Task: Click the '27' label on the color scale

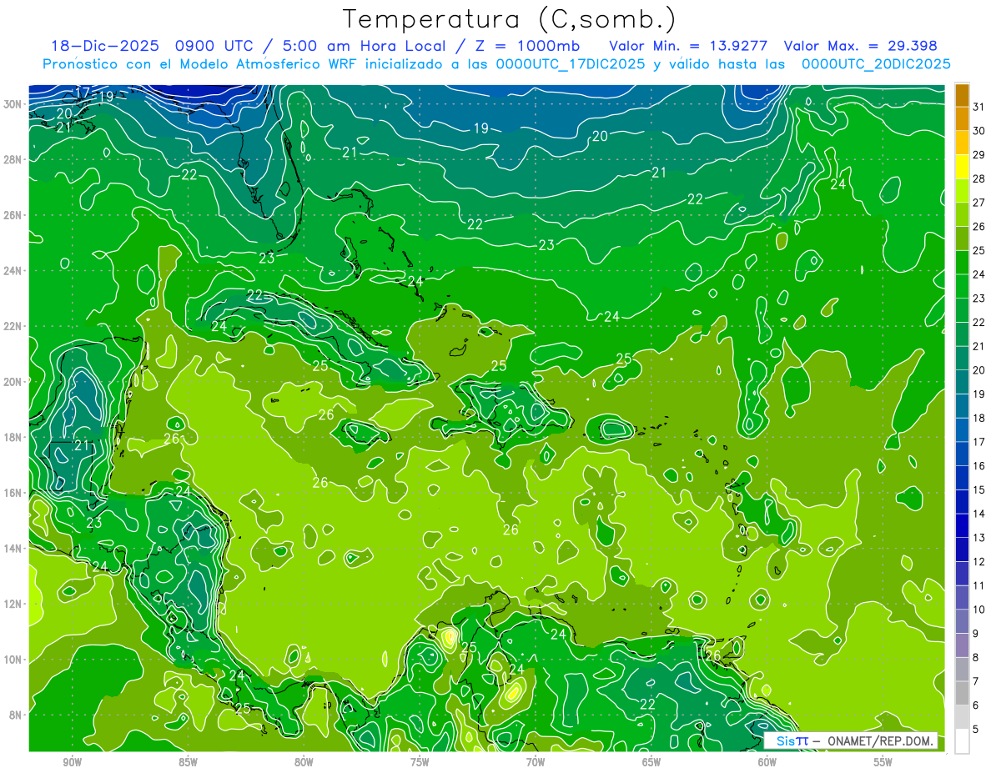Action: tap(979, 203)
